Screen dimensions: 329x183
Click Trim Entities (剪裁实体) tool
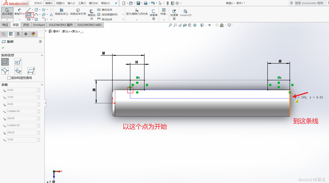(x=62, y=12)
